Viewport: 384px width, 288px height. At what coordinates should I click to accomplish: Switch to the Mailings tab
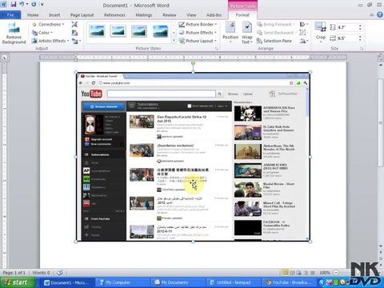[144, 15]
